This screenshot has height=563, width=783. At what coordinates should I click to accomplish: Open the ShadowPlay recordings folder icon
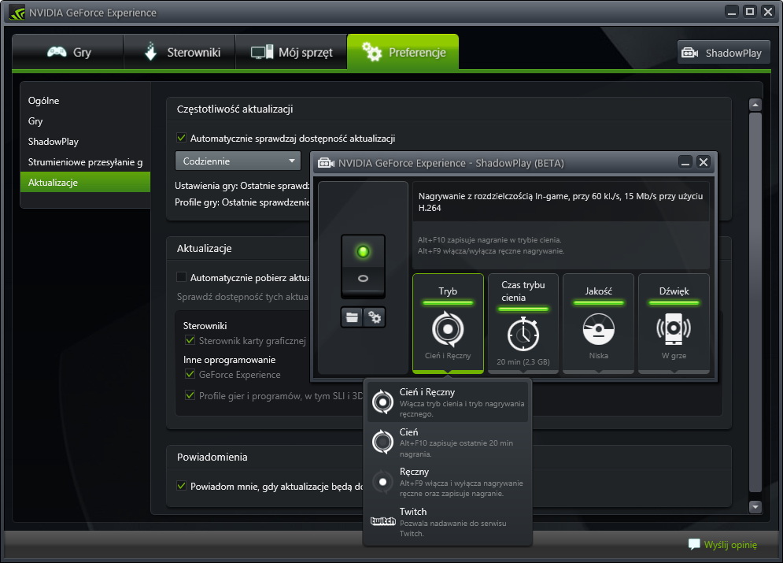click(352, 317)
